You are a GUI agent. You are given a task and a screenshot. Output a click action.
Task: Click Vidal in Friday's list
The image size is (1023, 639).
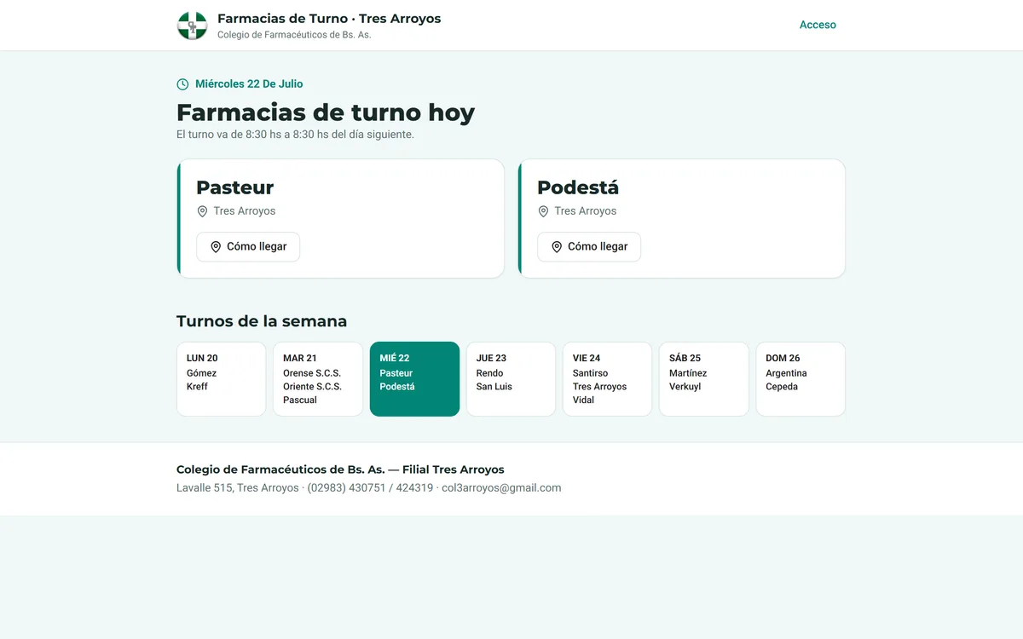[x=584, y=400]
